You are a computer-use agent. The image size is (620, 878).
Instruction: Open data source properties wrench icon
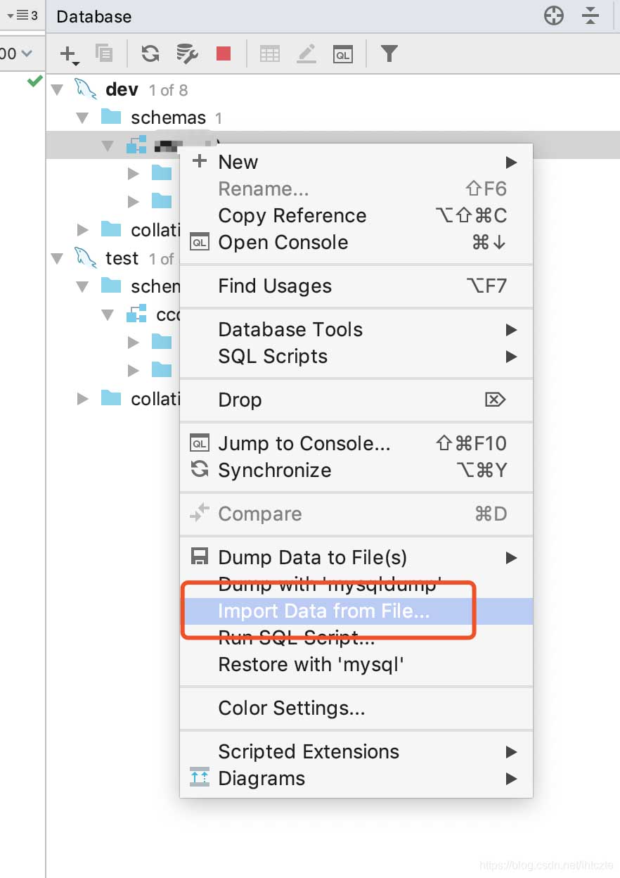pos(187,53)
